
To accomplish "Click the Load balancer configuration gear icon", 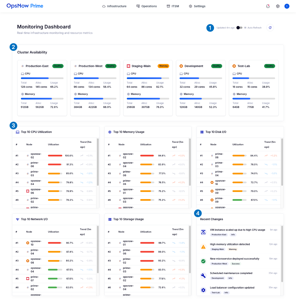I will click(x=203, y=290).
